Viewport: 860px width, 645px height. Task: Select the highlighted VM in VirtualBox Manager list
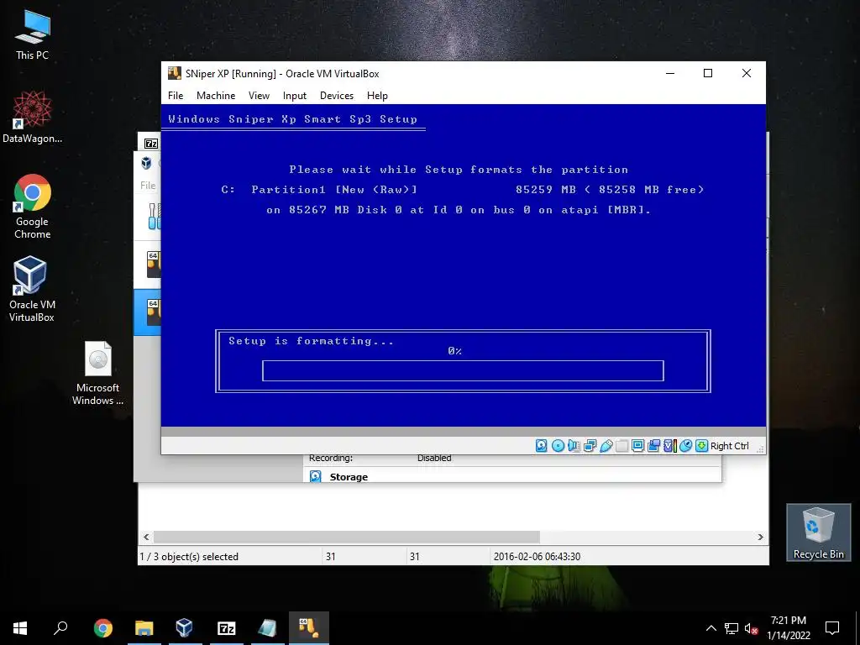pos(148,312)
